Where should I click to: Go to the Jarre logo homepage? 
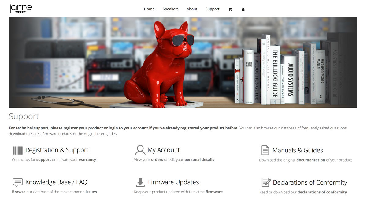(20, 9)
